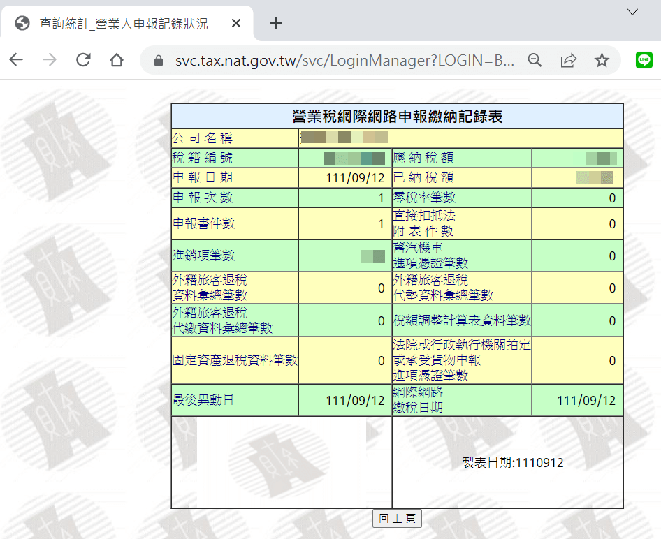Click the 稅籍編號 label

203,158
